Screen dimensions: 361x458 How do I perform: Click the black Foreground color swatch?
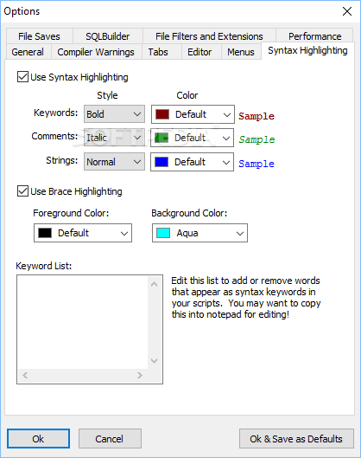coord(45,233)
